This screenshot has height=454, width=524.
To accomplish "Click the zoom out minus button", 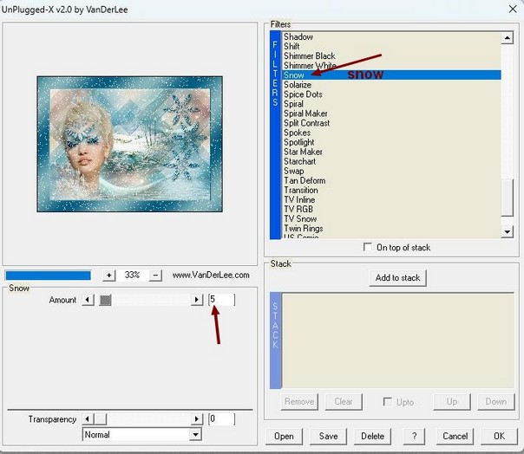I will 155,275.
